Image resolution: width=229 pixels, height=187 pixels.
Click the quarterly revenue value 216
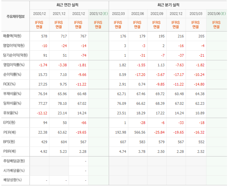[181, 36]
